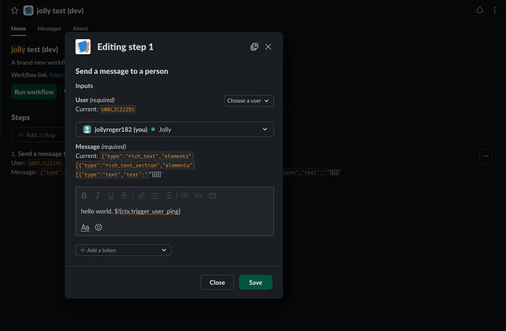The image size is (506, 331).
Task: Apply italic formatting to message
Action: click(97, 195)
